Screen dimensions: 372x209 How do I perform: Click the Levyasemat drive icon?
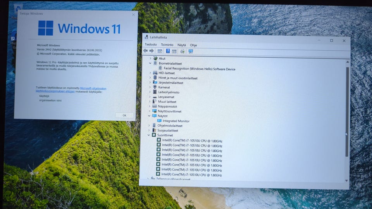155,97
